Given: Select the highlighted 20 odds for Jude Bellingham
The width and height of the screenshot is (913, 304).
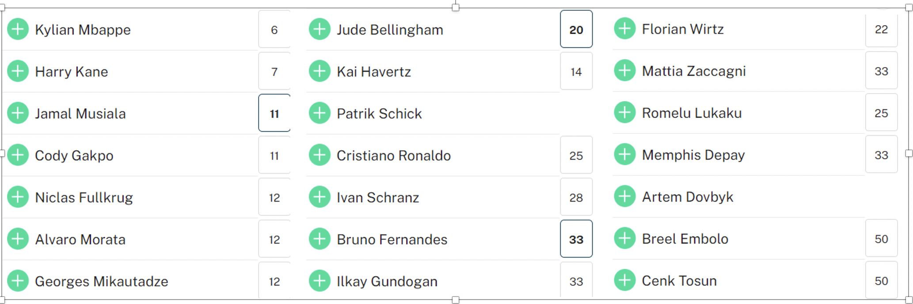Looking at the screenshot, I should 576,29.
